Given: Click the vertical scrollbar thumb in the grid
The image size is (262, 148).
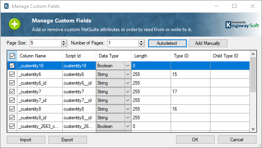Looking at the screenshot, I should pos(253,74).
